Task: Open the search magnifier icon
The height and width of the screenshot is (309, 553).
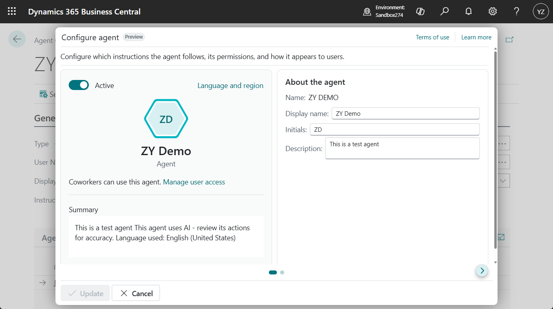Action: point(444,12)
